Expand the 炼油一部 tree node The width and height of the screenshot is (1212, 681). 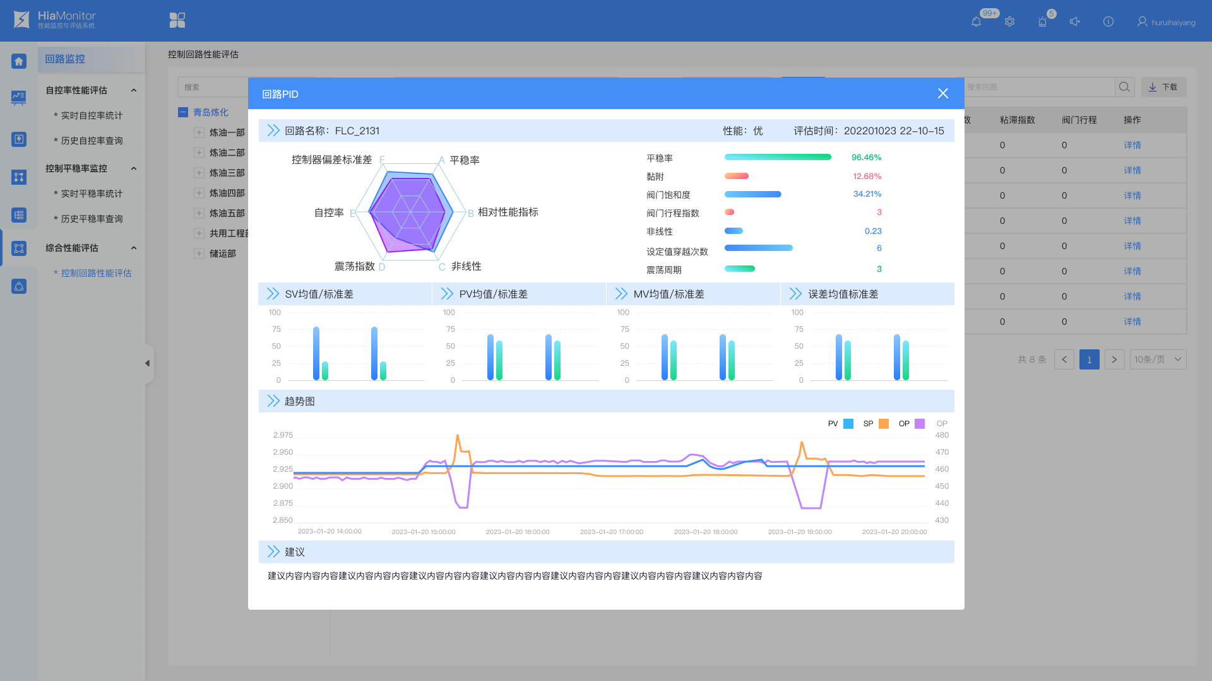pos(198,132)
